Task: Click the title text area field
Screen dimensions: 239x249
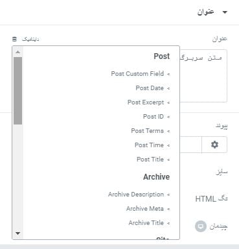Action: click(x=203, y=76)
